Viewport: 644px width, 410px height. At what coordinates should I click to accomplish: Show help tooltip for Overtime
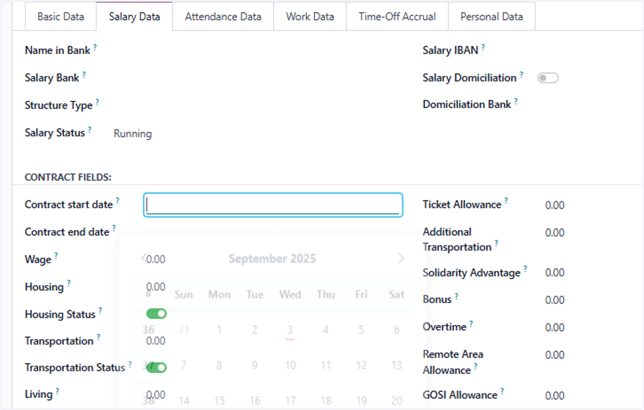point(471,324)
